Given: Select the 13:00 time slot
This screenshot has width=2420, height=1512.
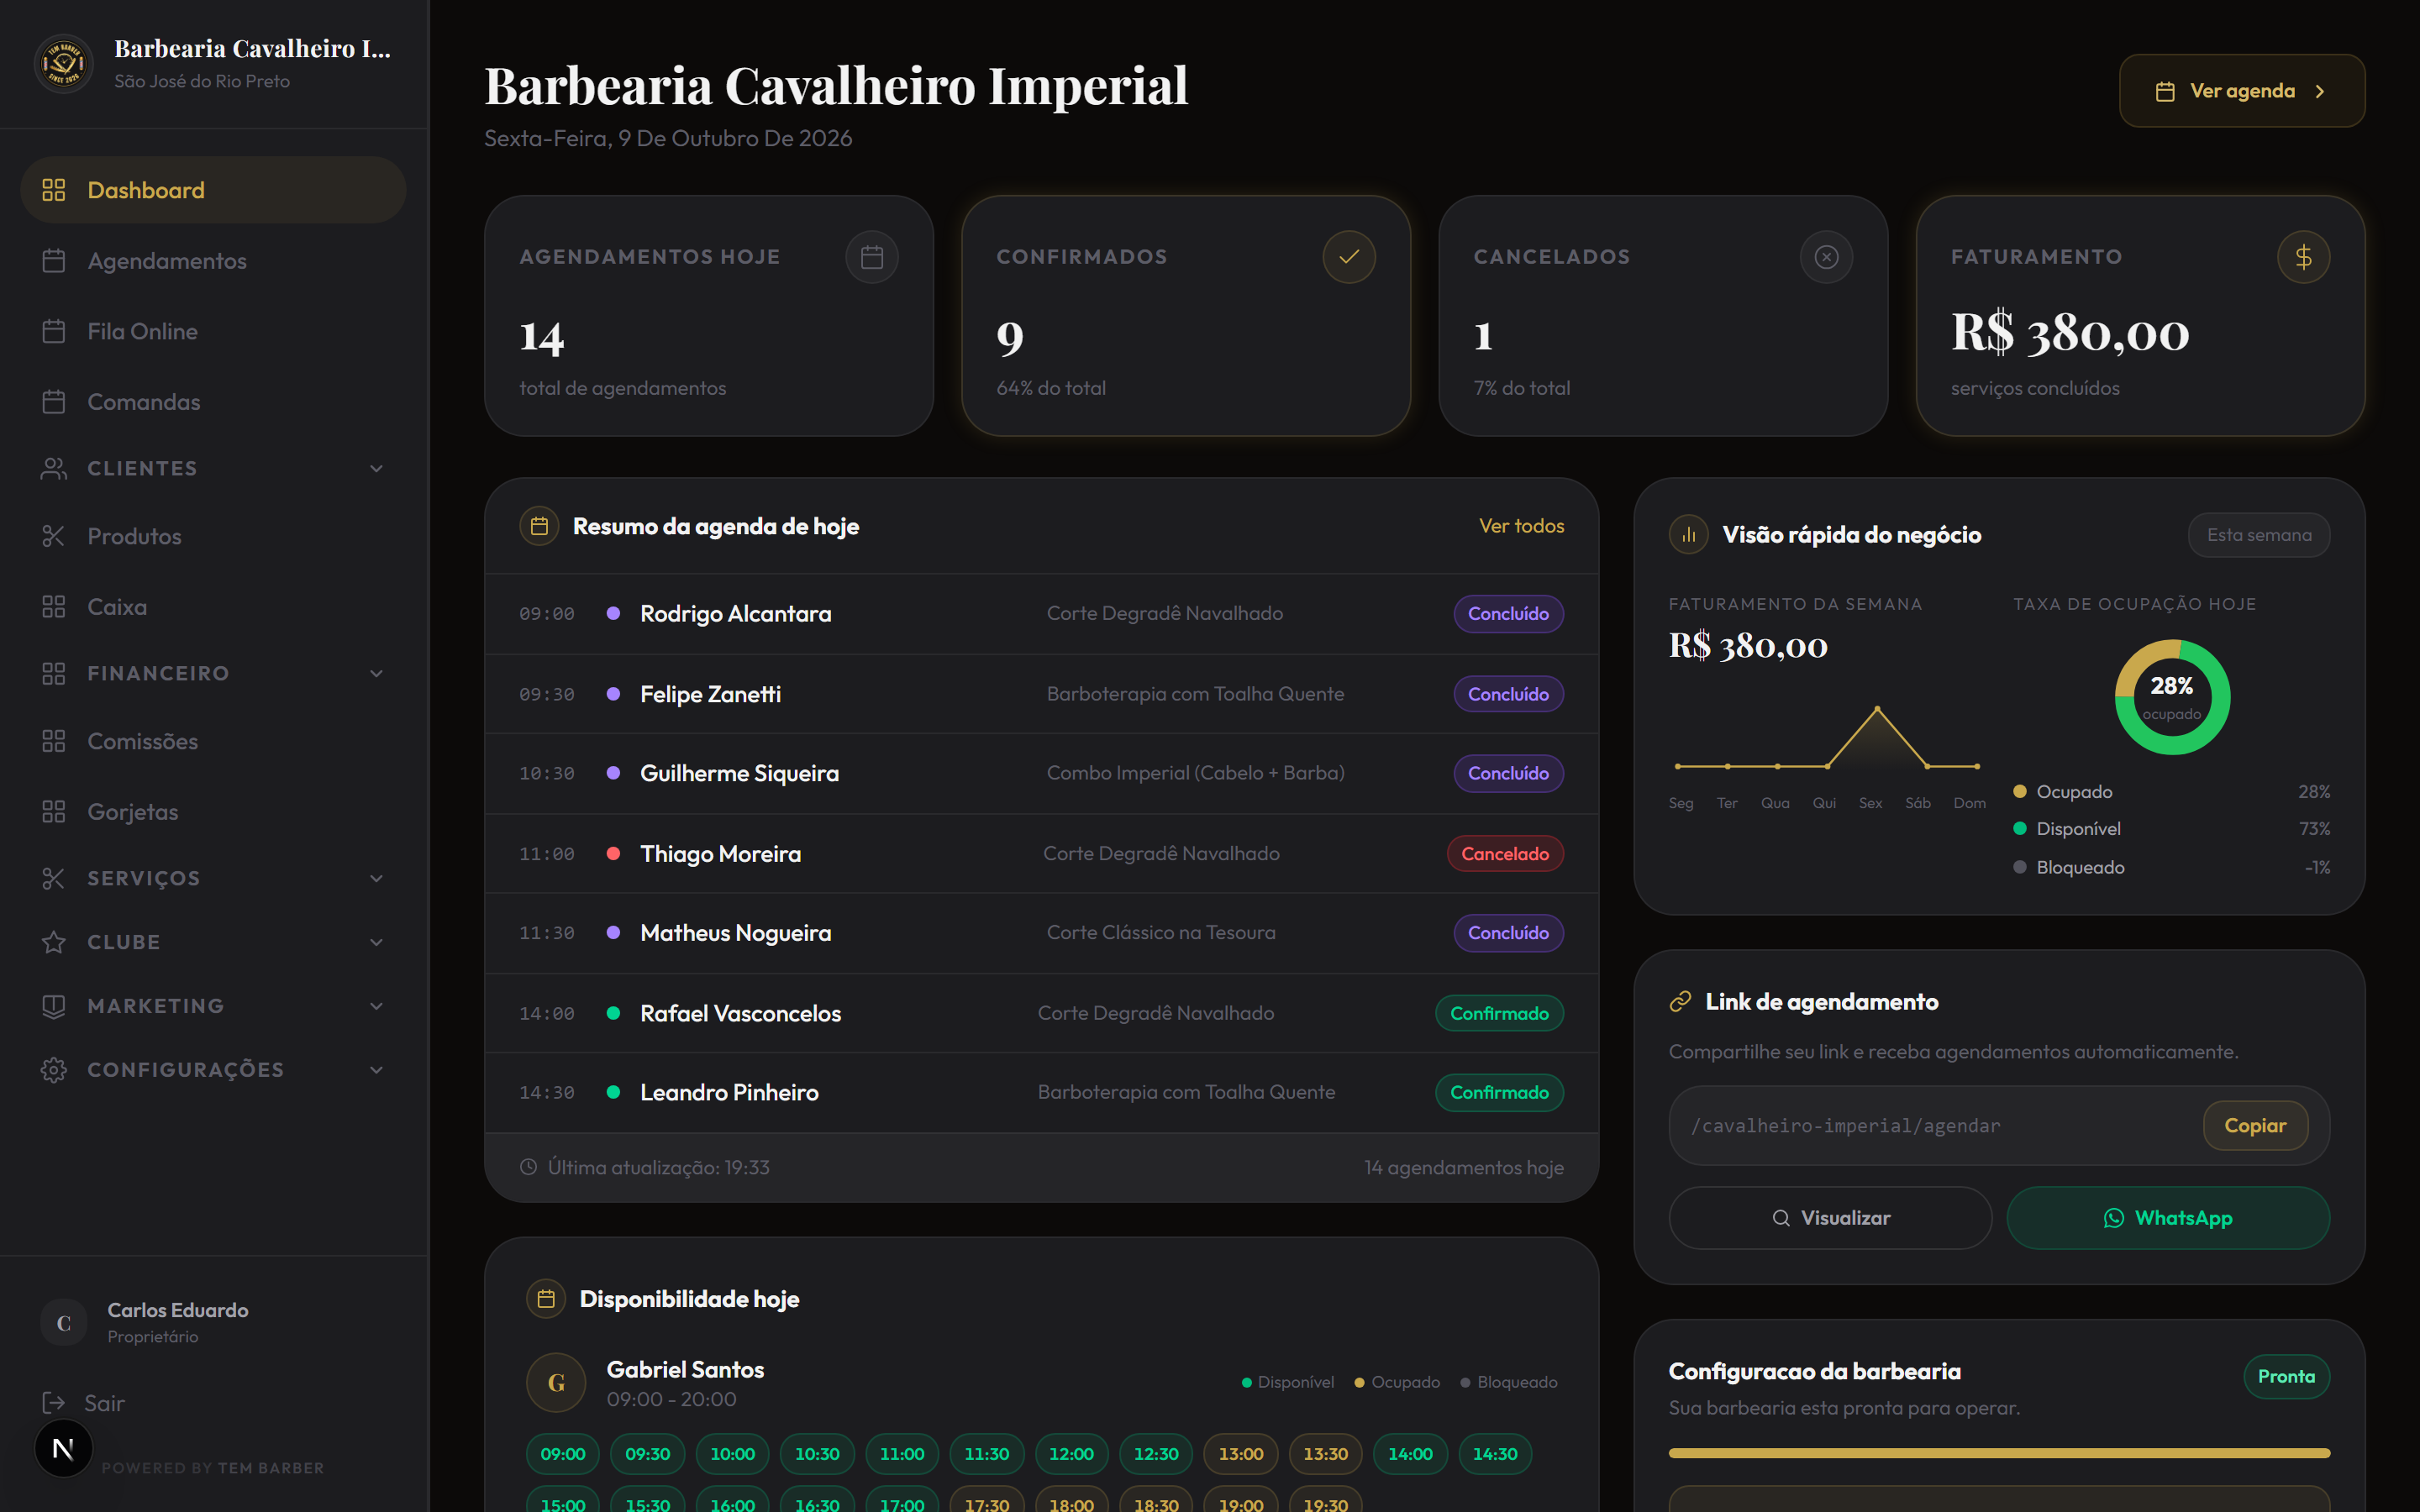Looking at the screenshot, I should pos(1240,1454).
